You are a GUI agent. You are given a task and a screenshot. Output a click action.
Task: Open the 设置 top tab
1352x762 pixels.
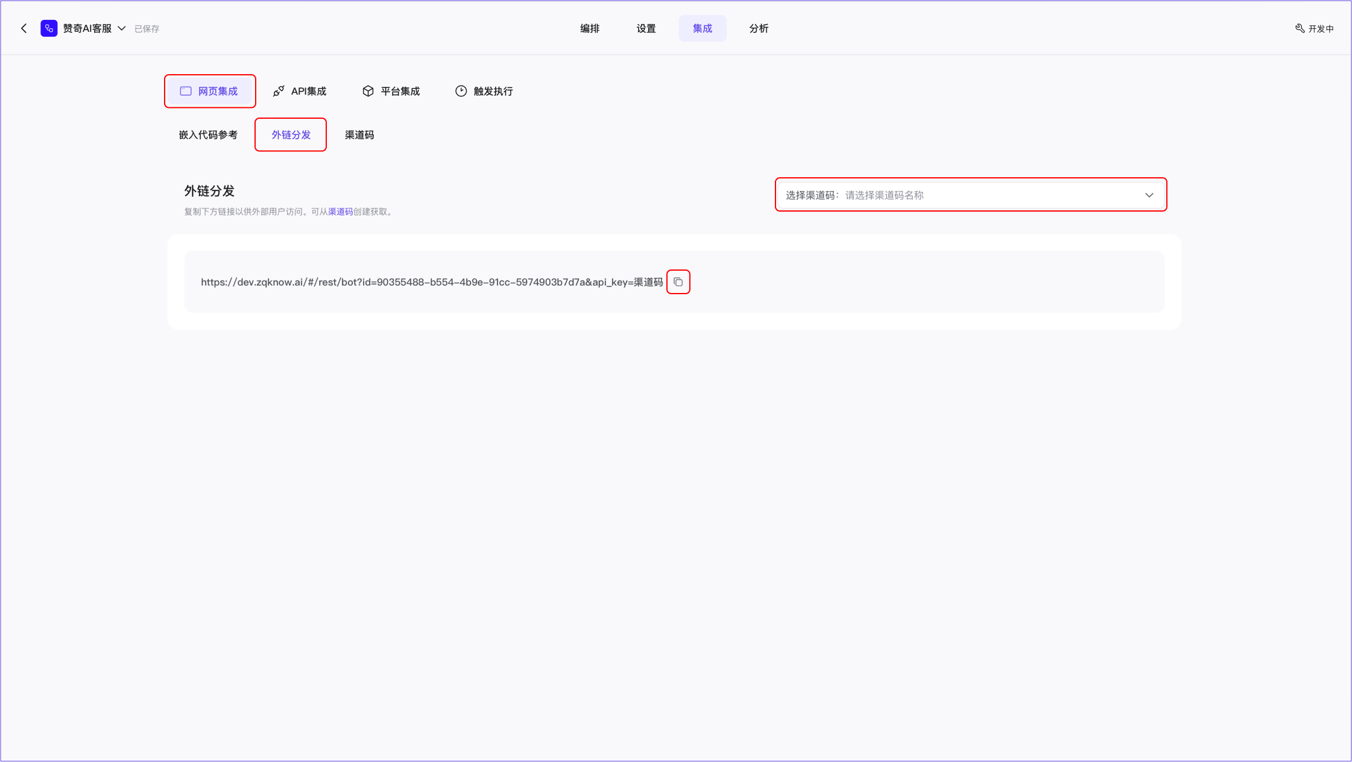point(646,28)
